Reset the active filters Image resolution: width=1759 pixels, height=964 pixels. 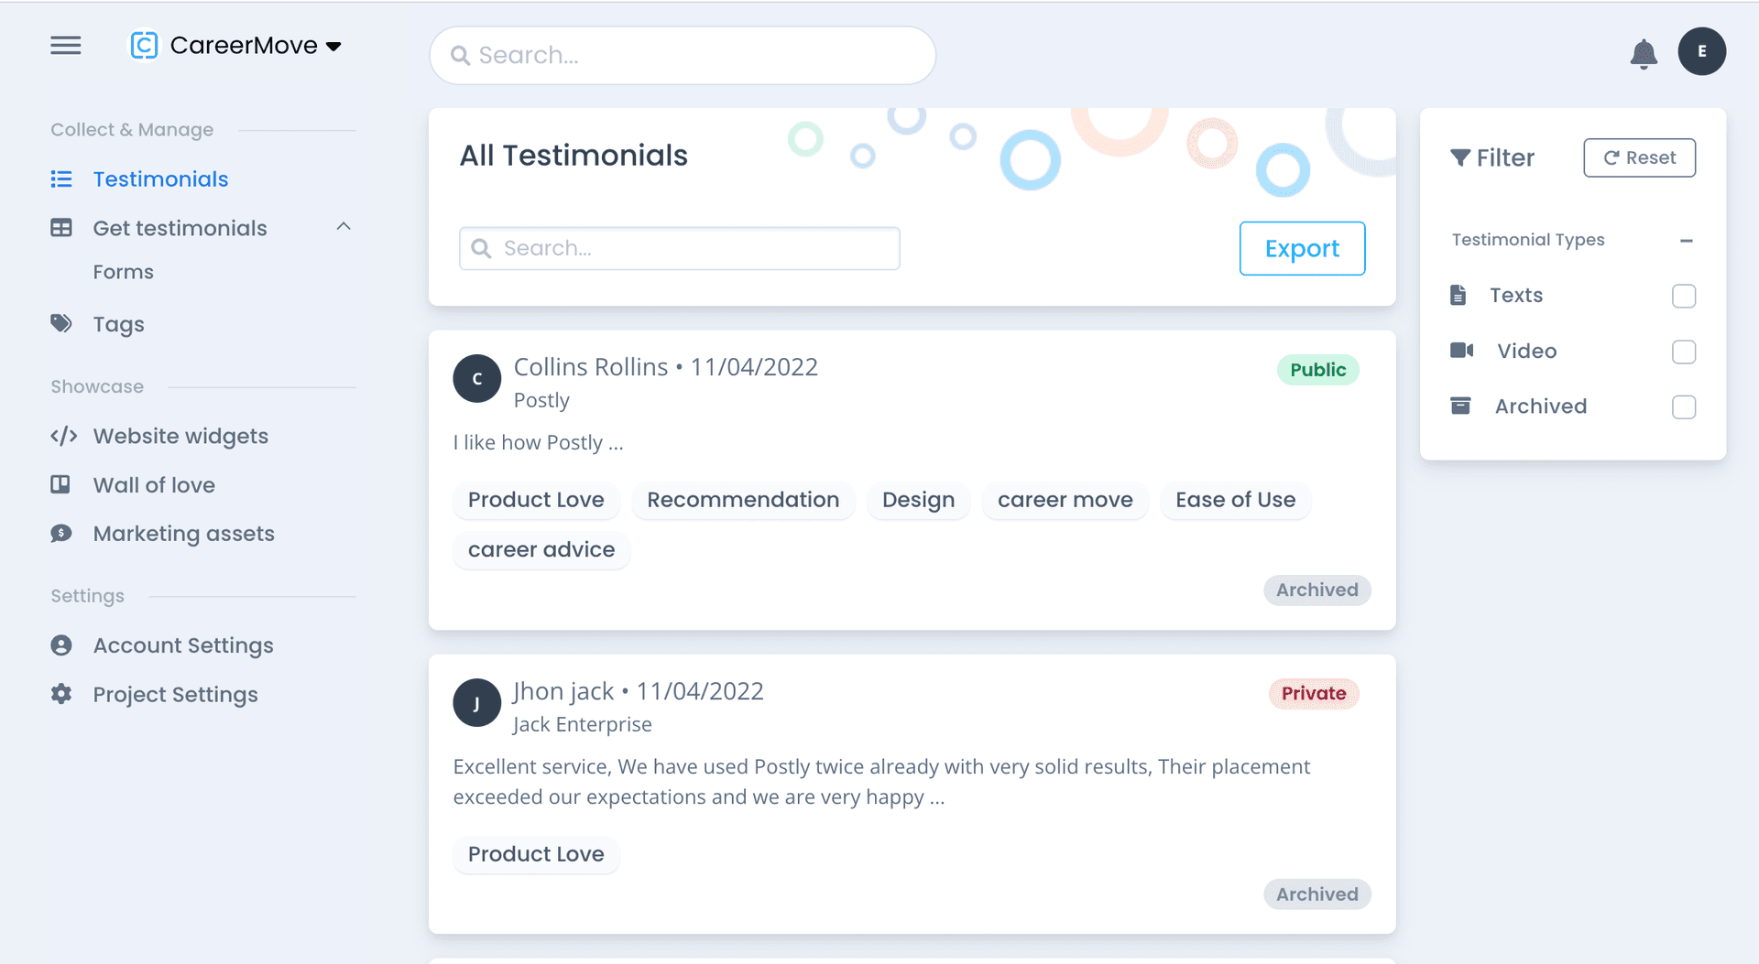tap(1639, 157)
